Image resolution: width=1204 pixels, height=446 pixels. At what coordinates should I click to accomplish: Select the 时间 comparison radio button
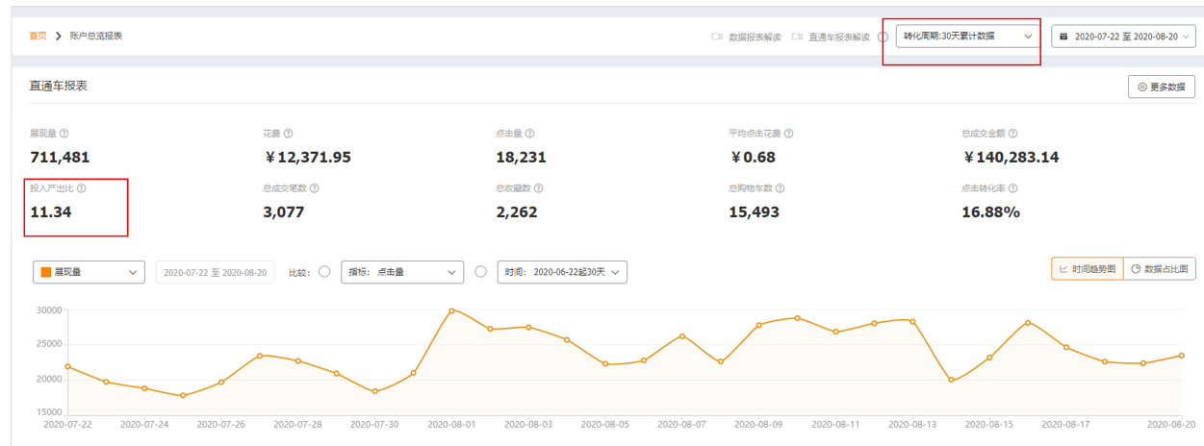[x=481, y=272]
